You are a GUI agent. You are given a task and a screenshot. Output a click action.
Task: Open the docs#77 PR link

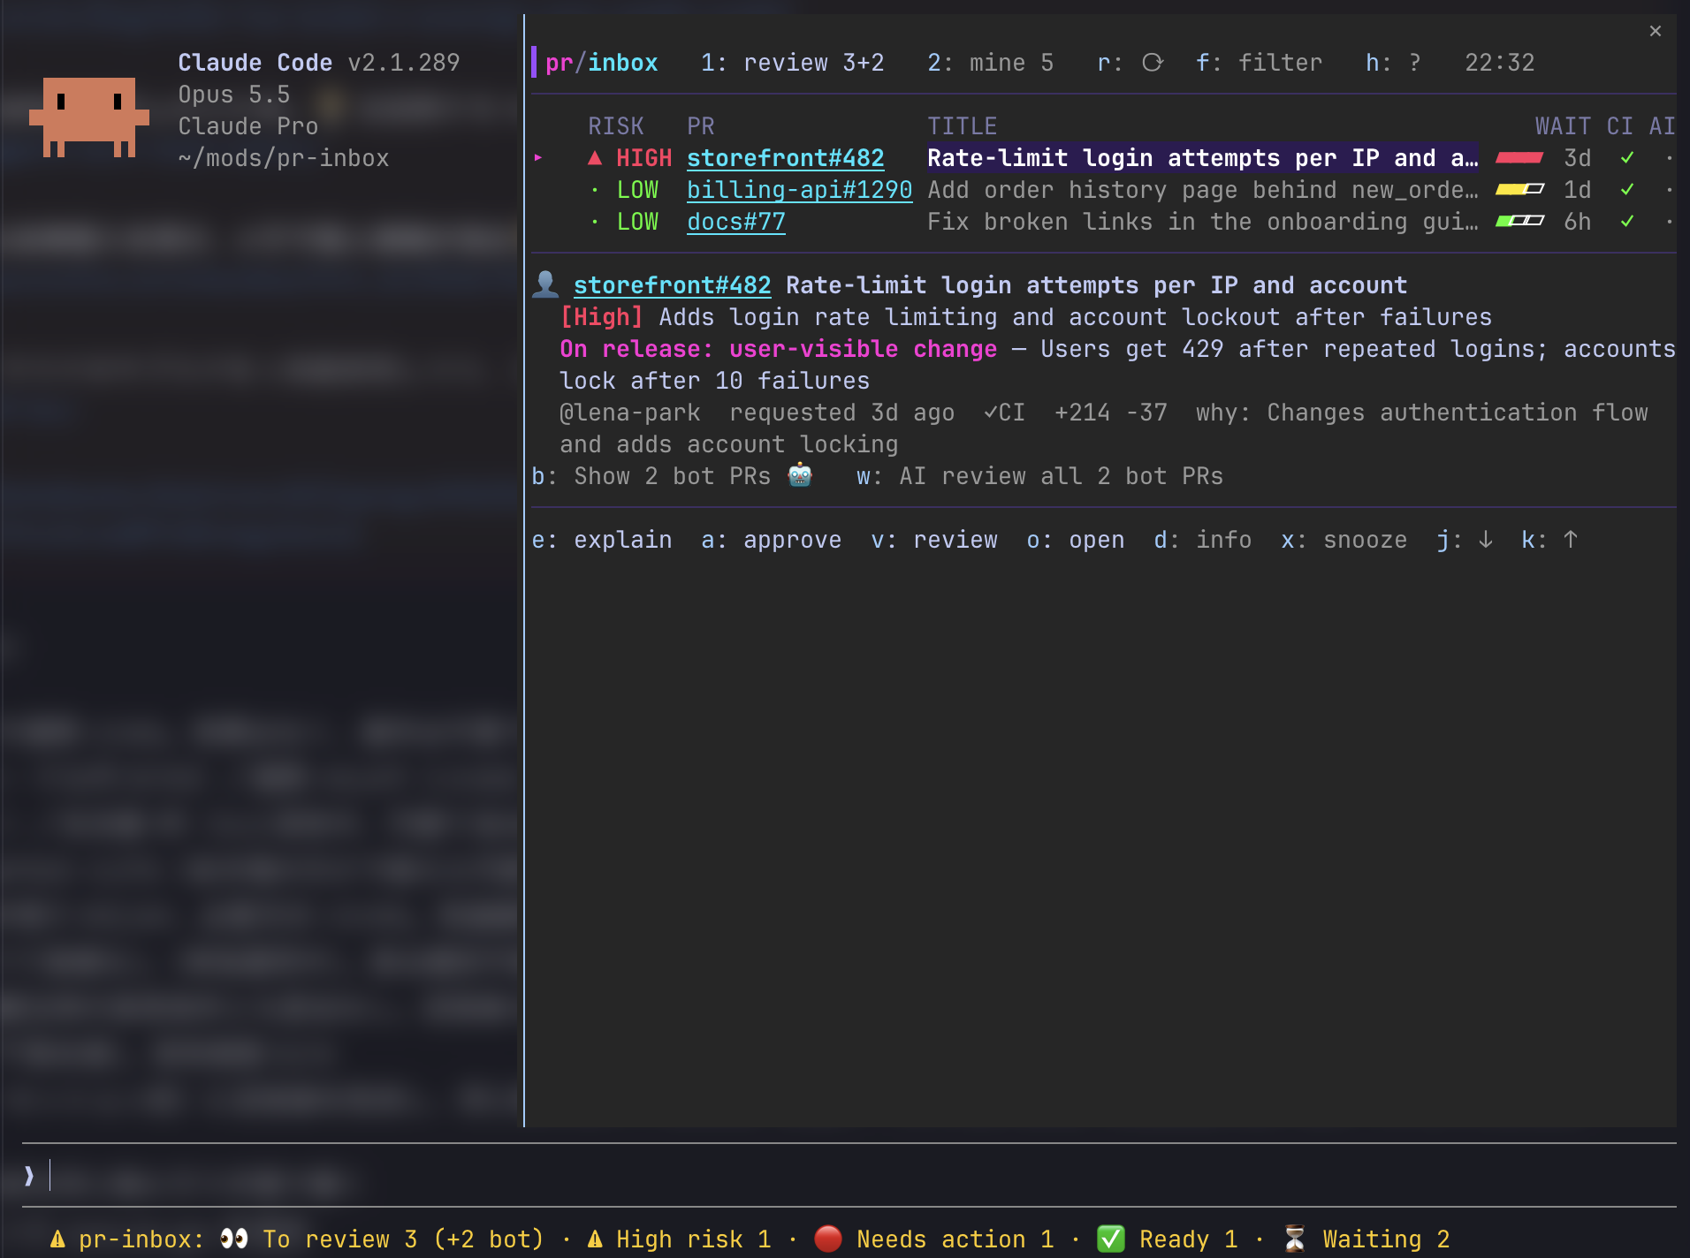(736, 222)
